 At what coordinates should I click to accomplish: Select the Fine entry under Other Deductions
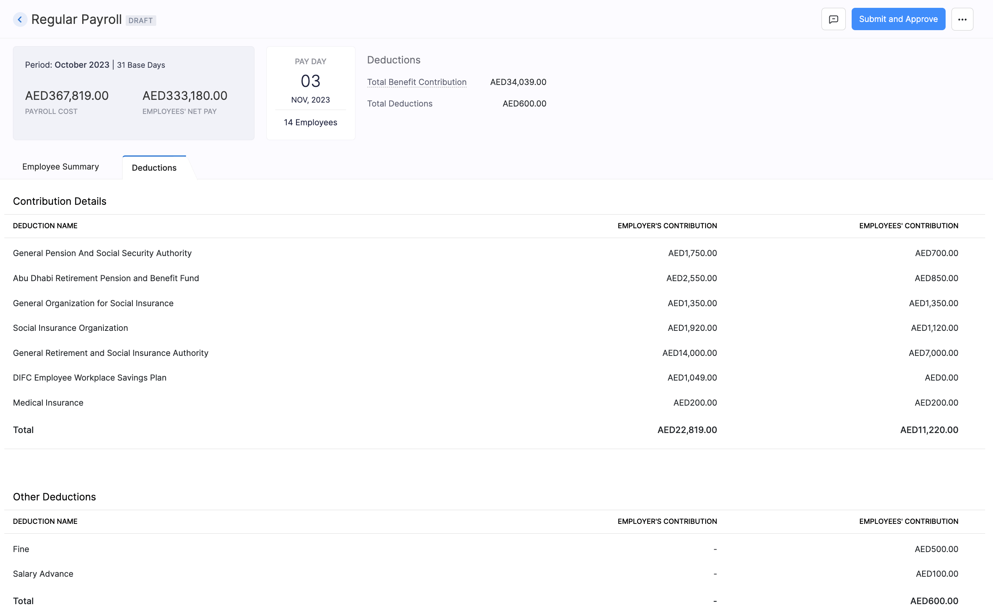pyautogui.click(x=21, y=549)
